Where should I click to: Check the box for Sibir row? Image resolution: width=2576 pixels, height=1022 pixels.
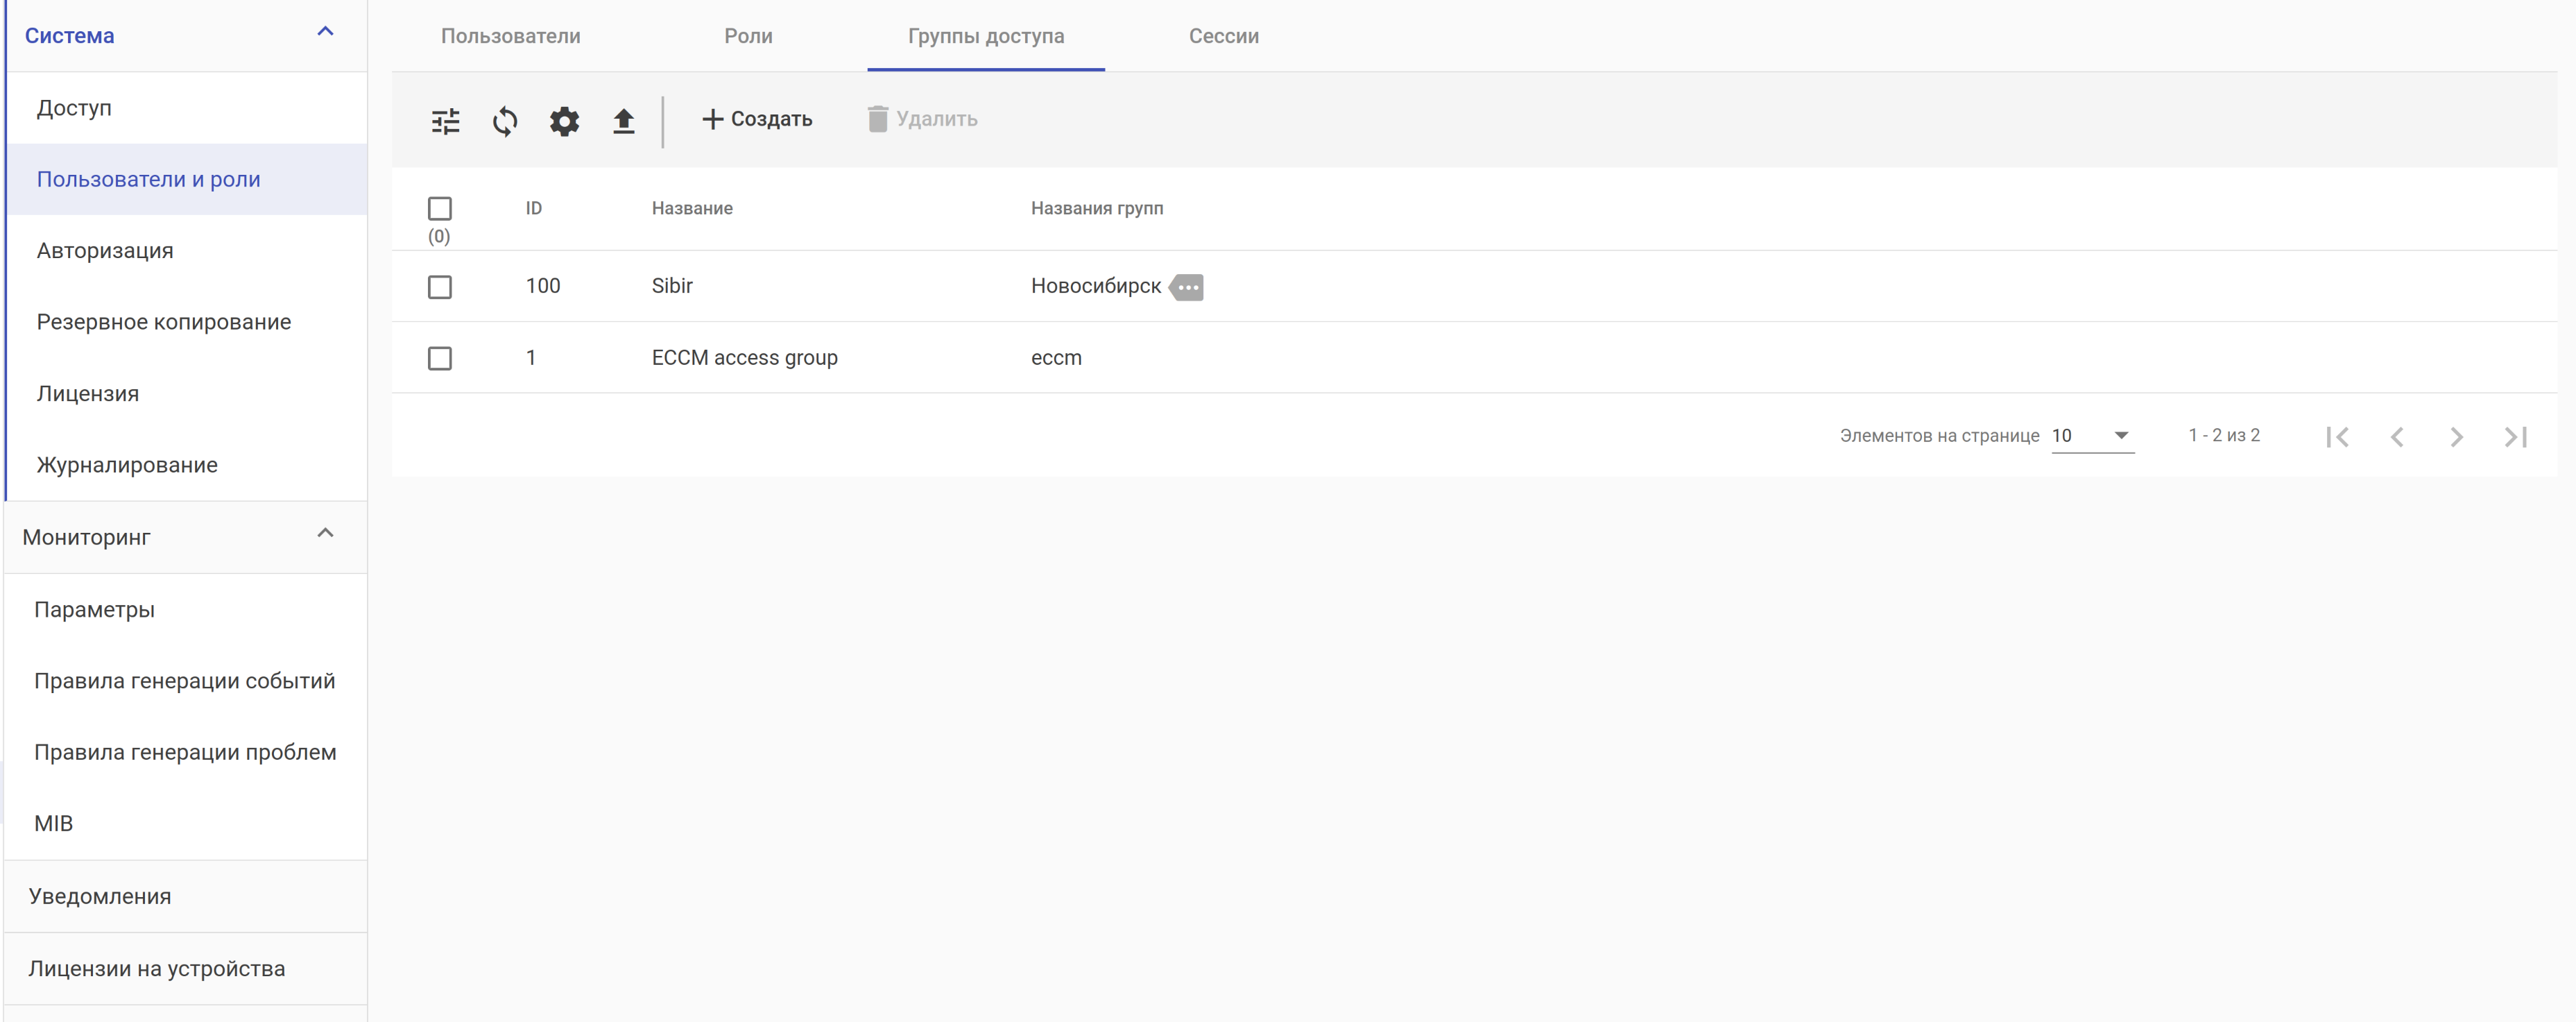(439, 287)
